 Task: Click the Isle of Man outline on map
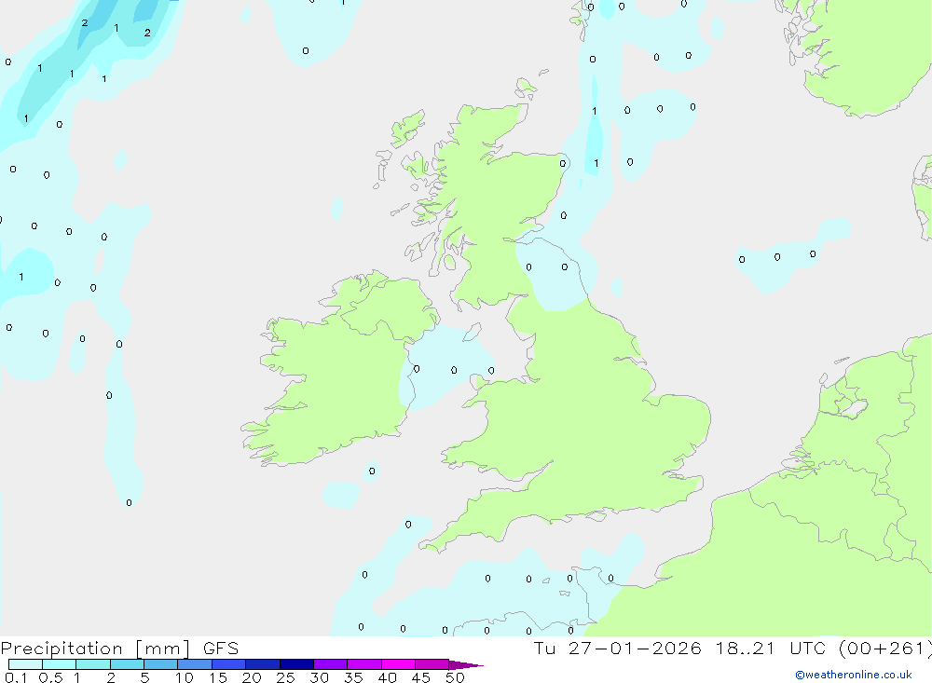(x=472, y=333)
